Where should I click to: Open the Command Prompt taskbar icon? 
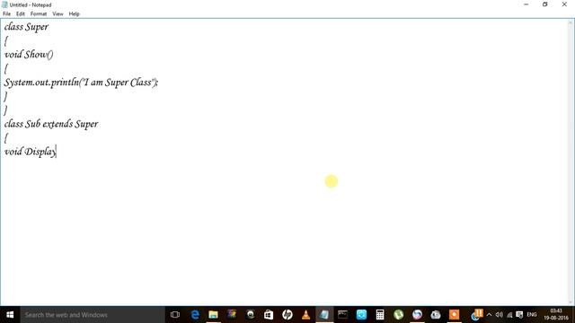342,315
